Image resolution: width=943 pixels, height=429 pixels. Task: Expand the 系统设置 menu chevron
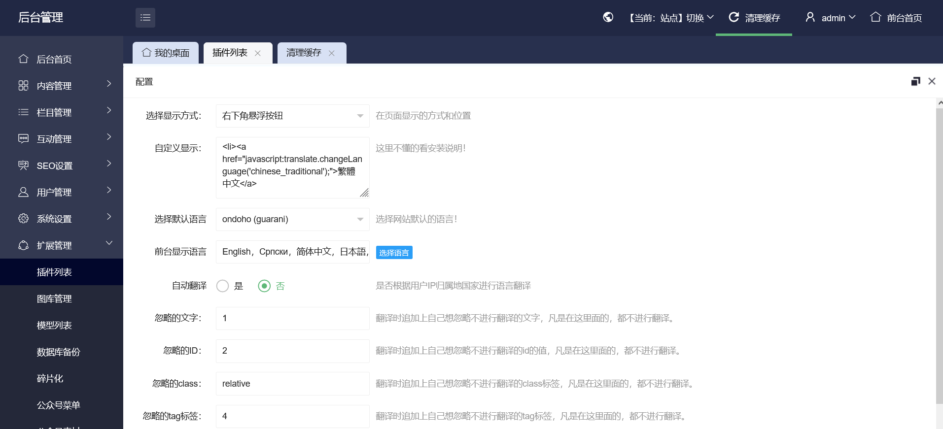pyautogui.click(x=109, y=217)
